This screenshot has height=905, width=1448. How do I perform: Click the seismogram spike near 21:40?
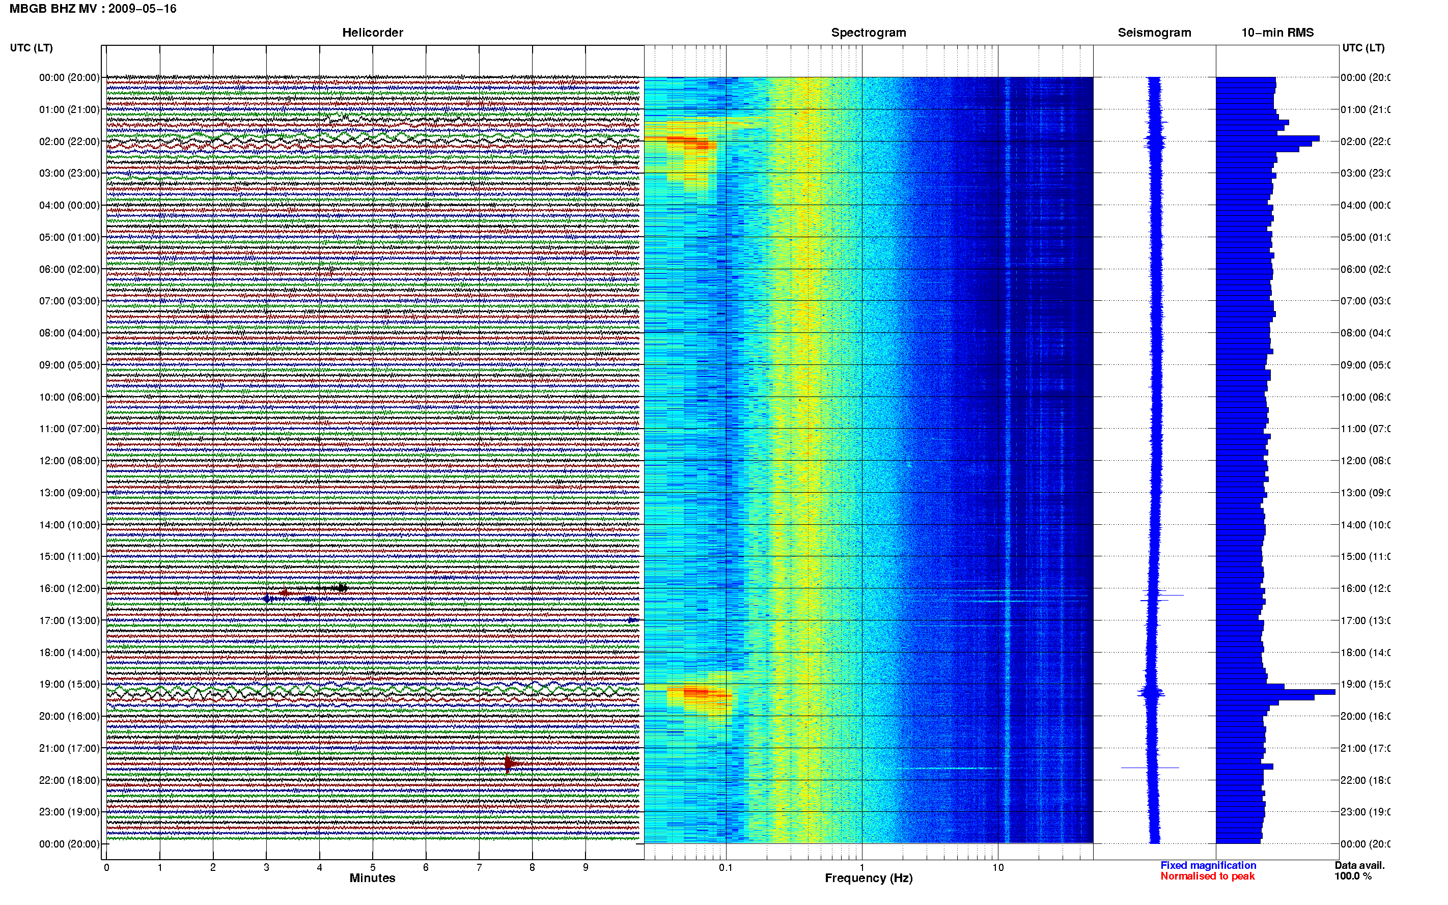pyautogui.click(x=1150, y=768)
